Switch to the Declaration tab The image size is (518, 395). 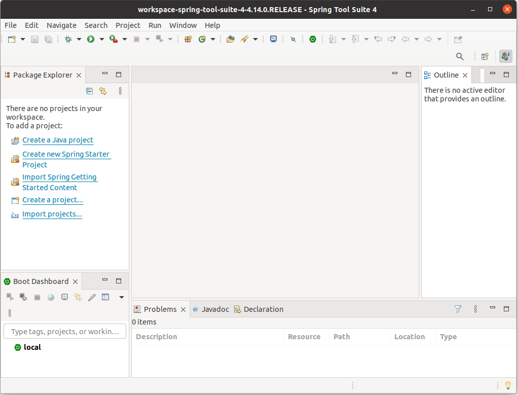(x=258, y=309)
